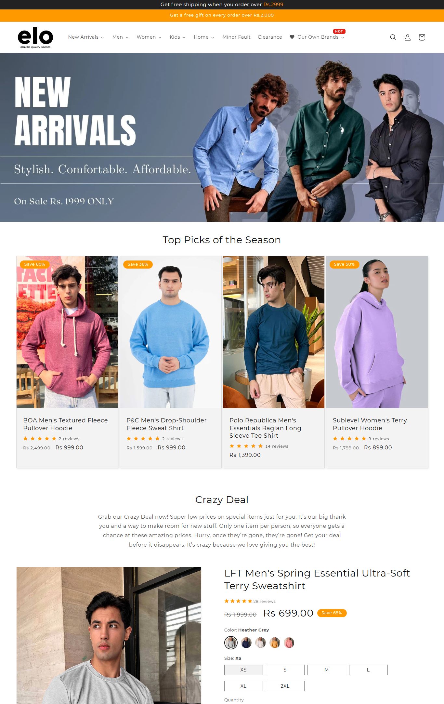The width and height of the screenshot is (444, 704).
Task: Choose the navy blue color swatch
Action: click(246, 643)
